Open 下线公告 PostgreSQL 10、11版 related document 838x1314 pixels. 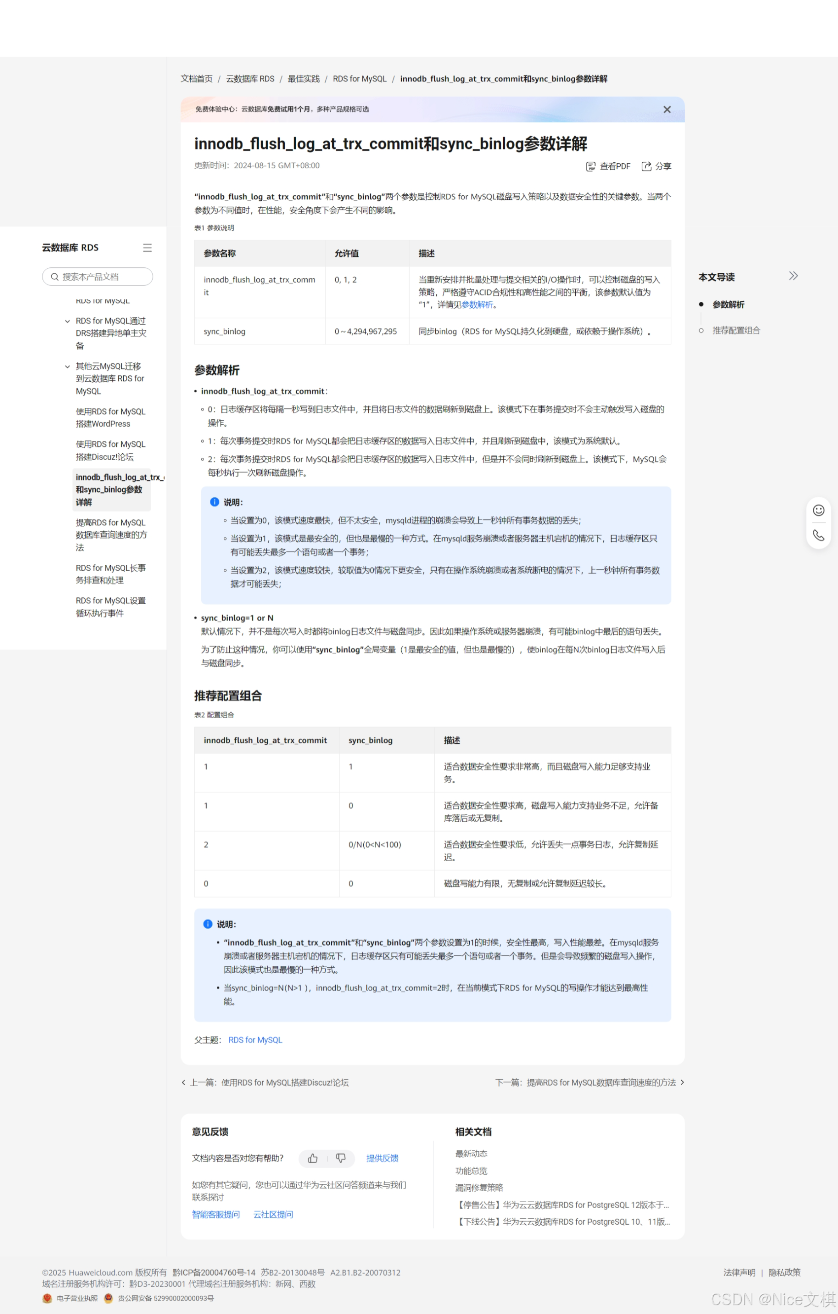(x=562, y=1222)
